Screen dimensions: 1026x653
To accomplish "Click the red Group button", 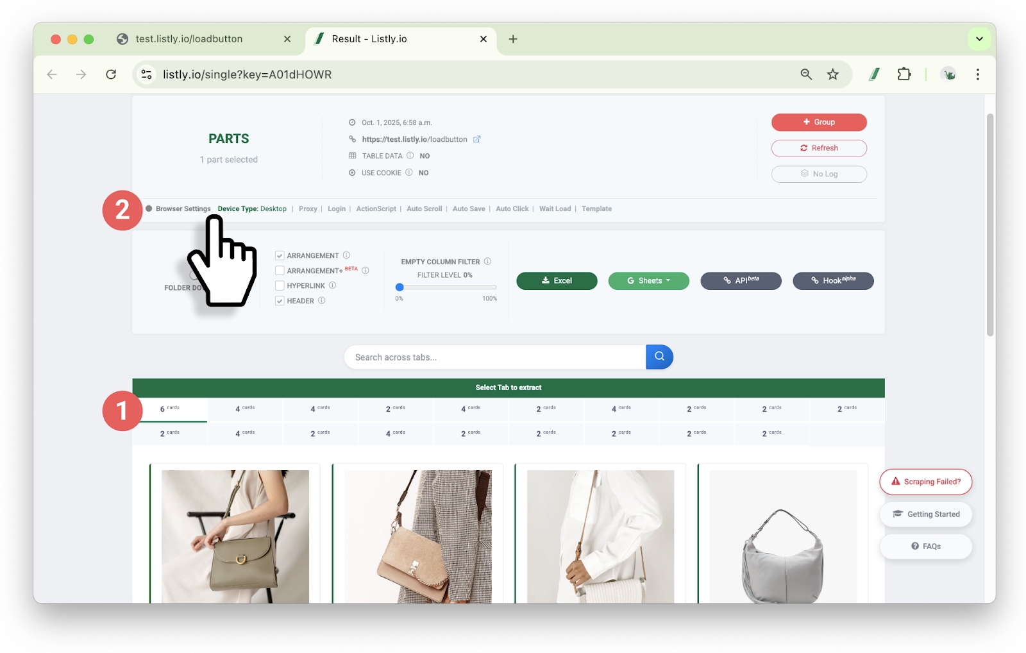I will (x=819, y=122).
